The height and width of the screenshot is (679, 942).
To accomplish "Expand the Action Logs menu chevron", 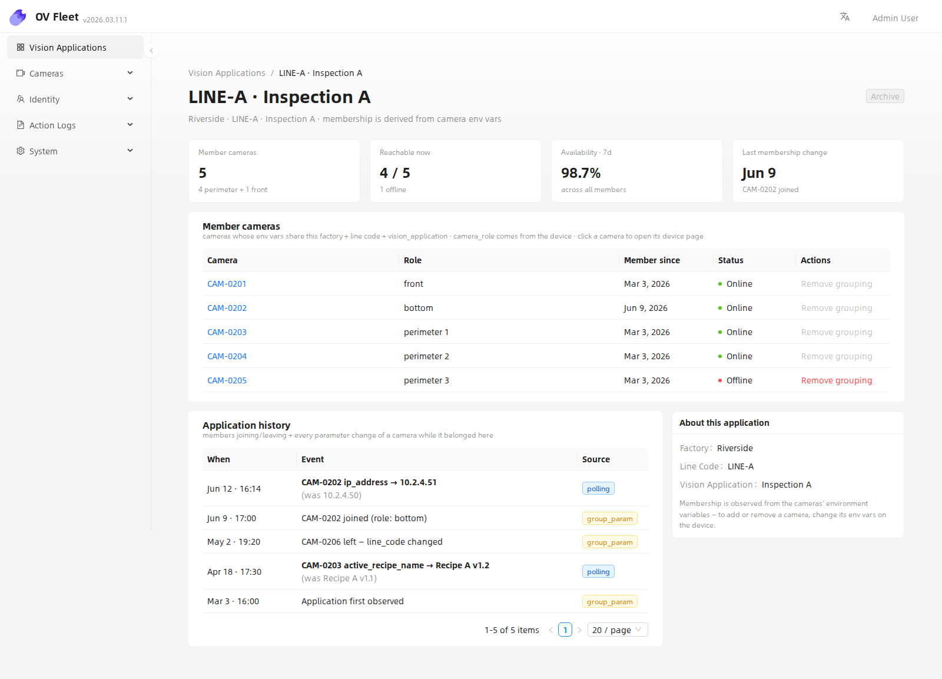I will click(130, 125).
